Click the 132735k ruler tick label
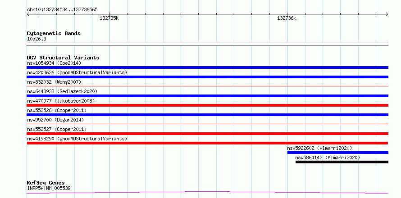This screenshot has height=198, width=401. coord(109,18)
